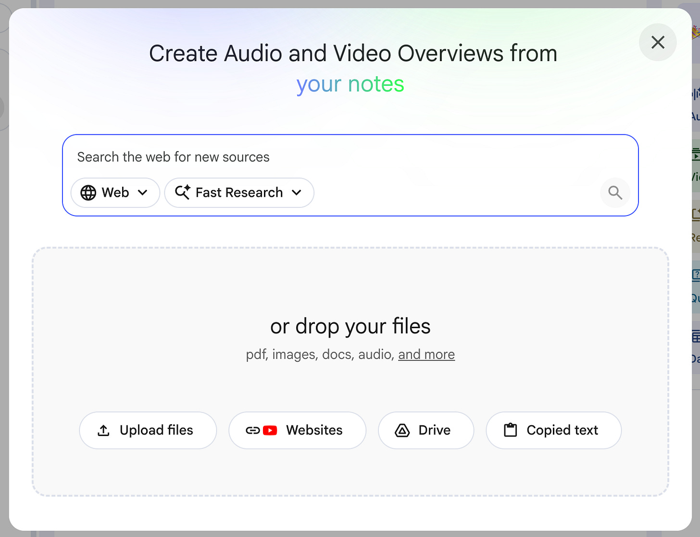
Task: Click the 'your notes' gradient text
Action: point(350,84)
